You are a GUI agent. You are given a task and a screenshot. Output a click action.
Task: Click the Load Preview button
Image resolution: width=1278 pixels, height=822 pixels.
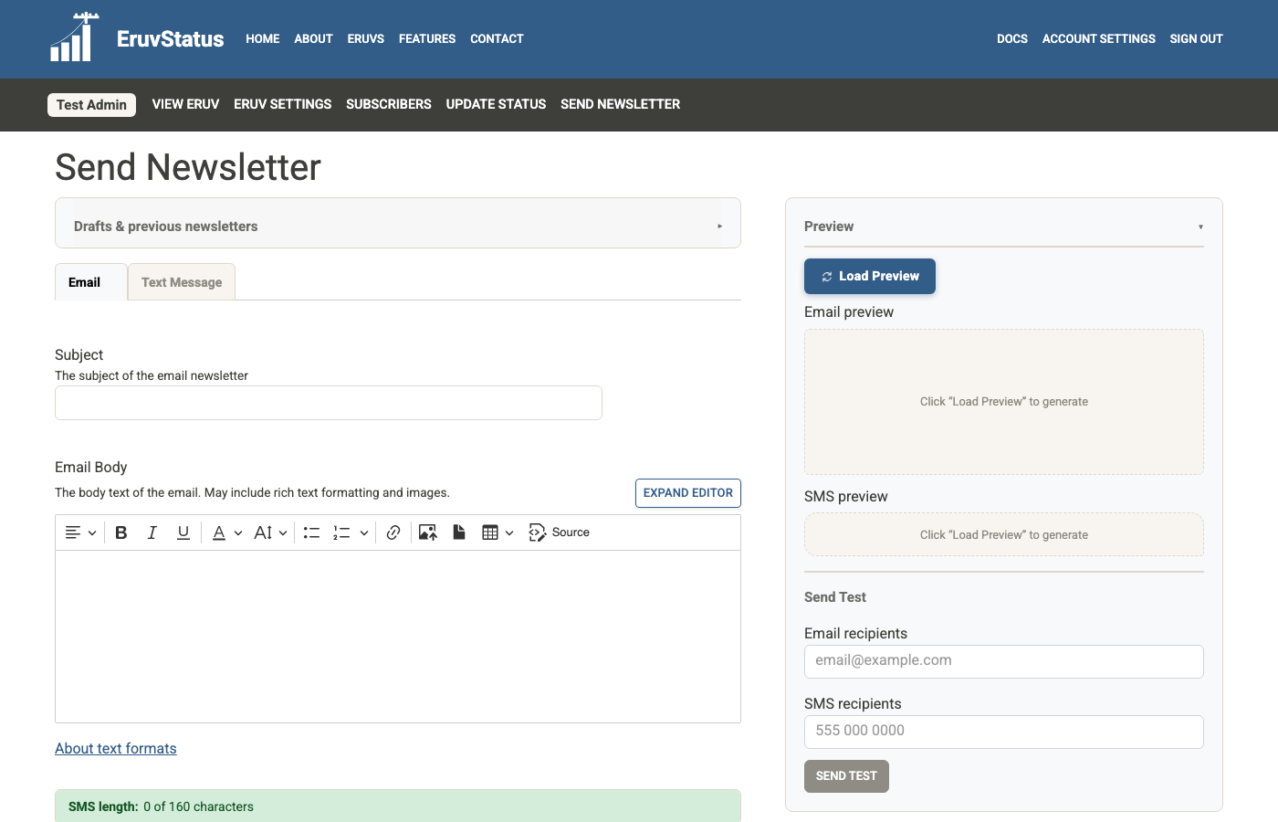(869, 276)
